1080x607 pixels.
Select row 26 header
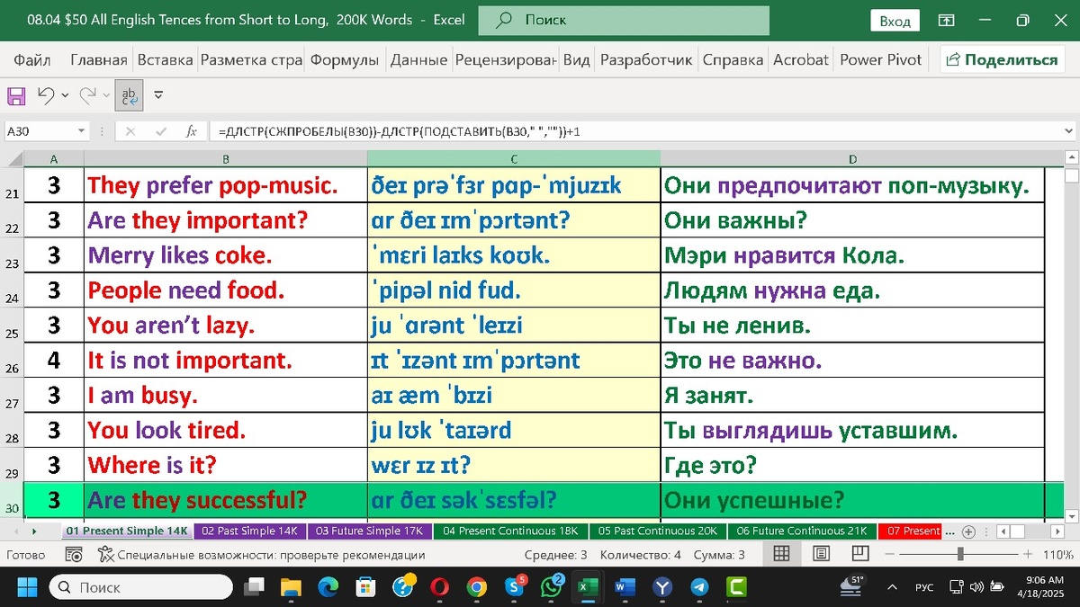[x=12, y=362]
